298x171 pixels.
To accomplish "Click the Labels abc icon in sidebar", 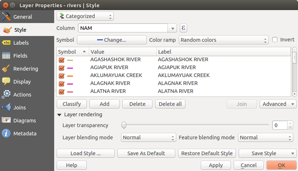I will pyautogui.click(x=6, y=43).
